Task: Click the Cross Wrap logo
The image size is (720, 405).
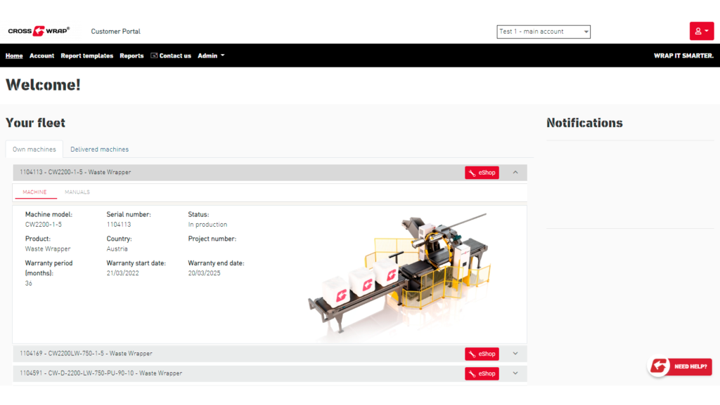Action: pos(39,31)
